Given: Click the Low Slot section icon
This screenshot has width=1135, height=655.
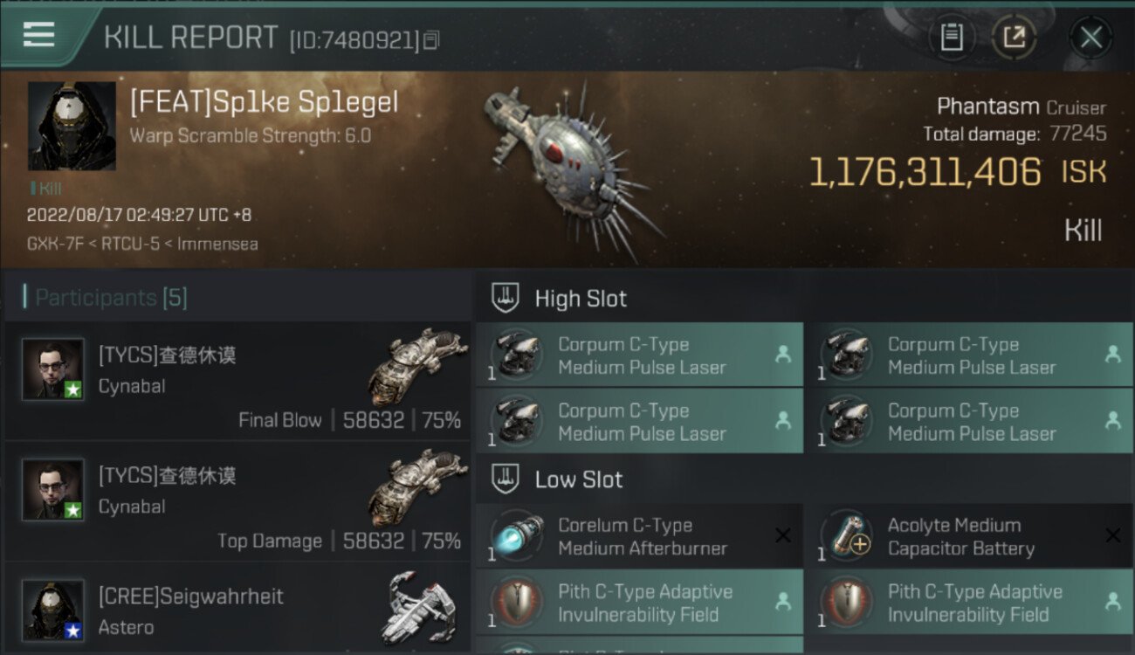Looking at the screenshot, I should point(506,479).
